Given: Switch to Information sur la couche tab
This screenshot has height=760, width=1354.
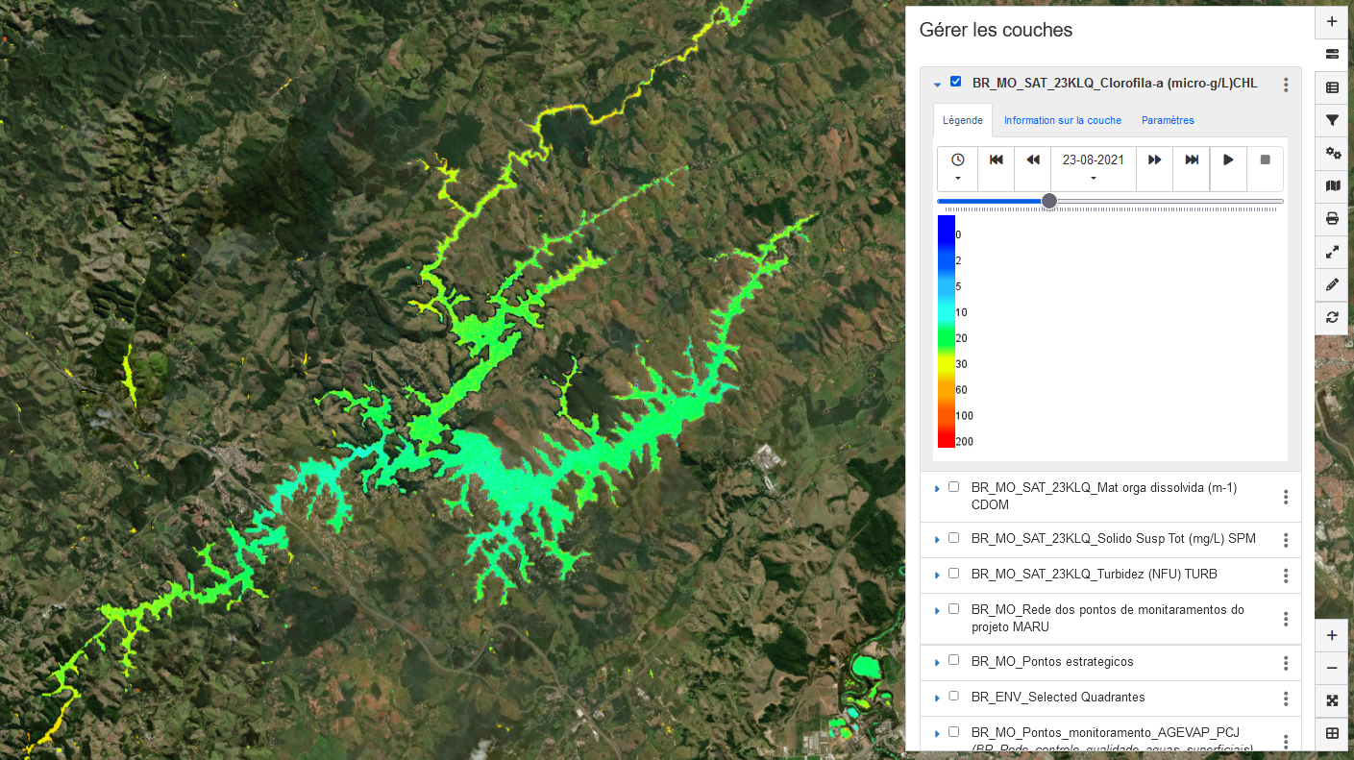Looking at the screenshot, I should pos(1062,121).
